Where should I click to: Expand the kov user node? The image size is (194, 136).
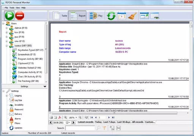pyautogui.click(x=6, y=32)
